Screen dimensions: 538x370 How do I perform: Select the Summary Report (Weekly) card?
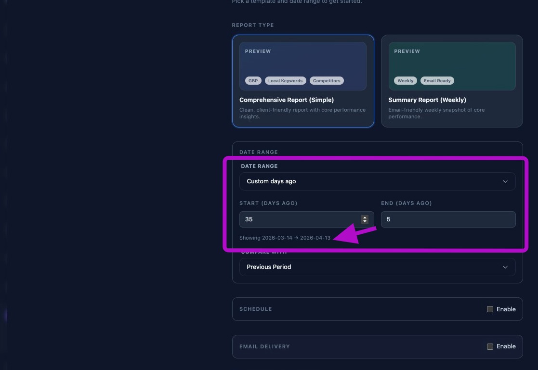[x=452, y=81]
